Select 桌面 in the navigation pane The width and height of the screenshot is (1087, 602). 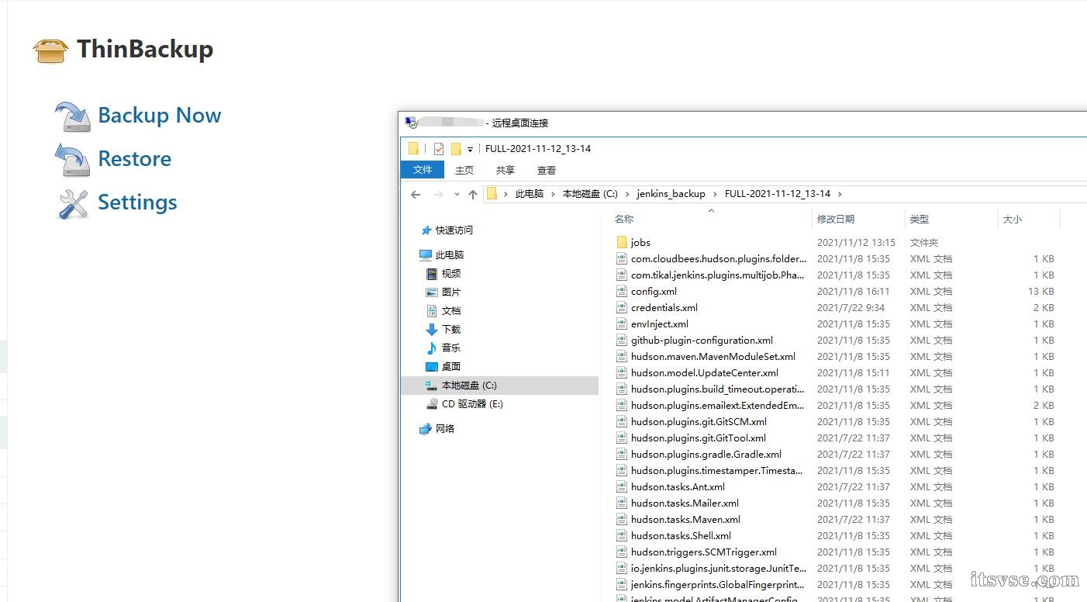pos(451,367)
